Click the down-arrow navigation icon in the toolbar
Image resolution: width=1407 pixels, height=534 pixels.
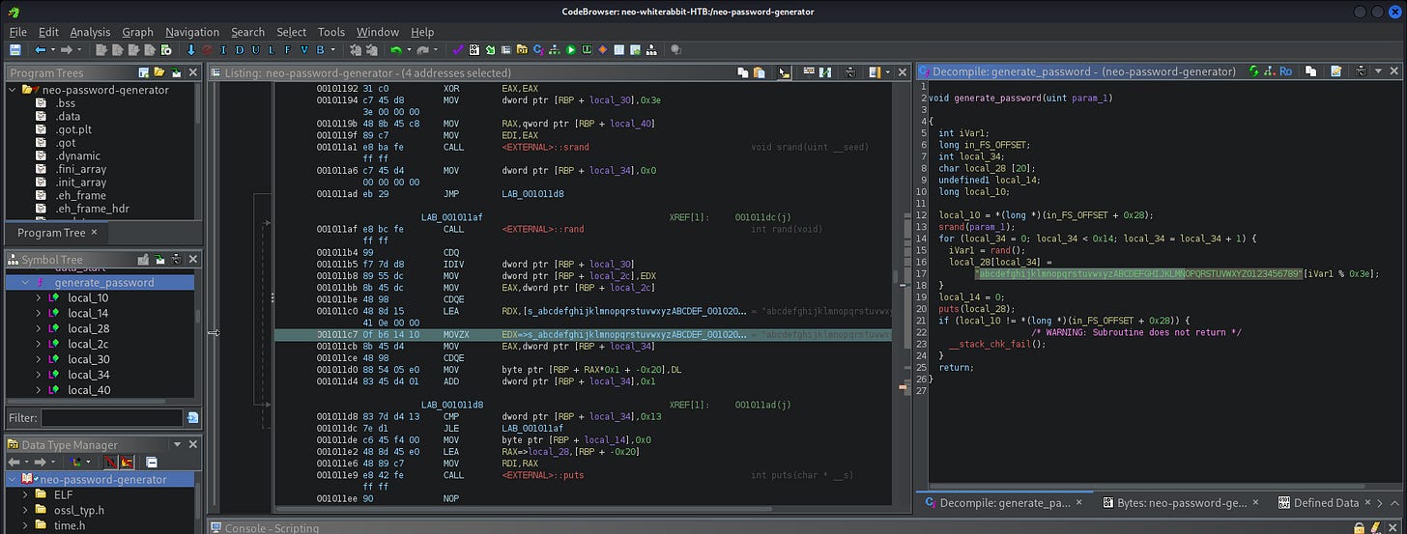[191, 49]
